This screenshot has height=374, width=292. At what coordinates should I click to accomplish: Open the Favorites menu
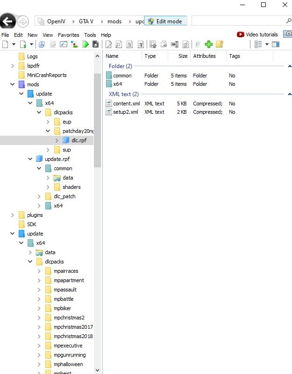(68, 35)
